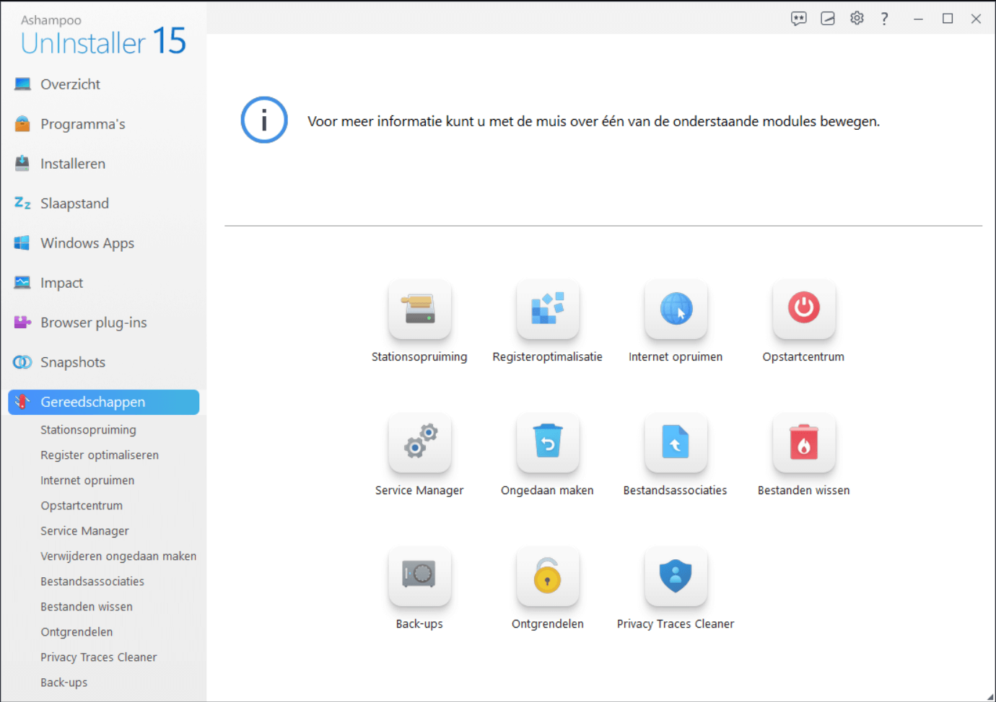Screen dimensions: 996x702
Task: Select Bestanden wissen in sidebar submenu
Action: click(87, 607)
